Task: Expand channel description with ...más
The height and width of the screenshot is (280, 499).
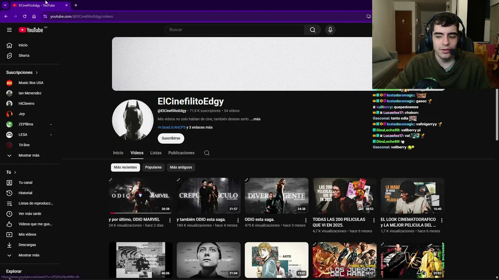Action: [255, 119]
